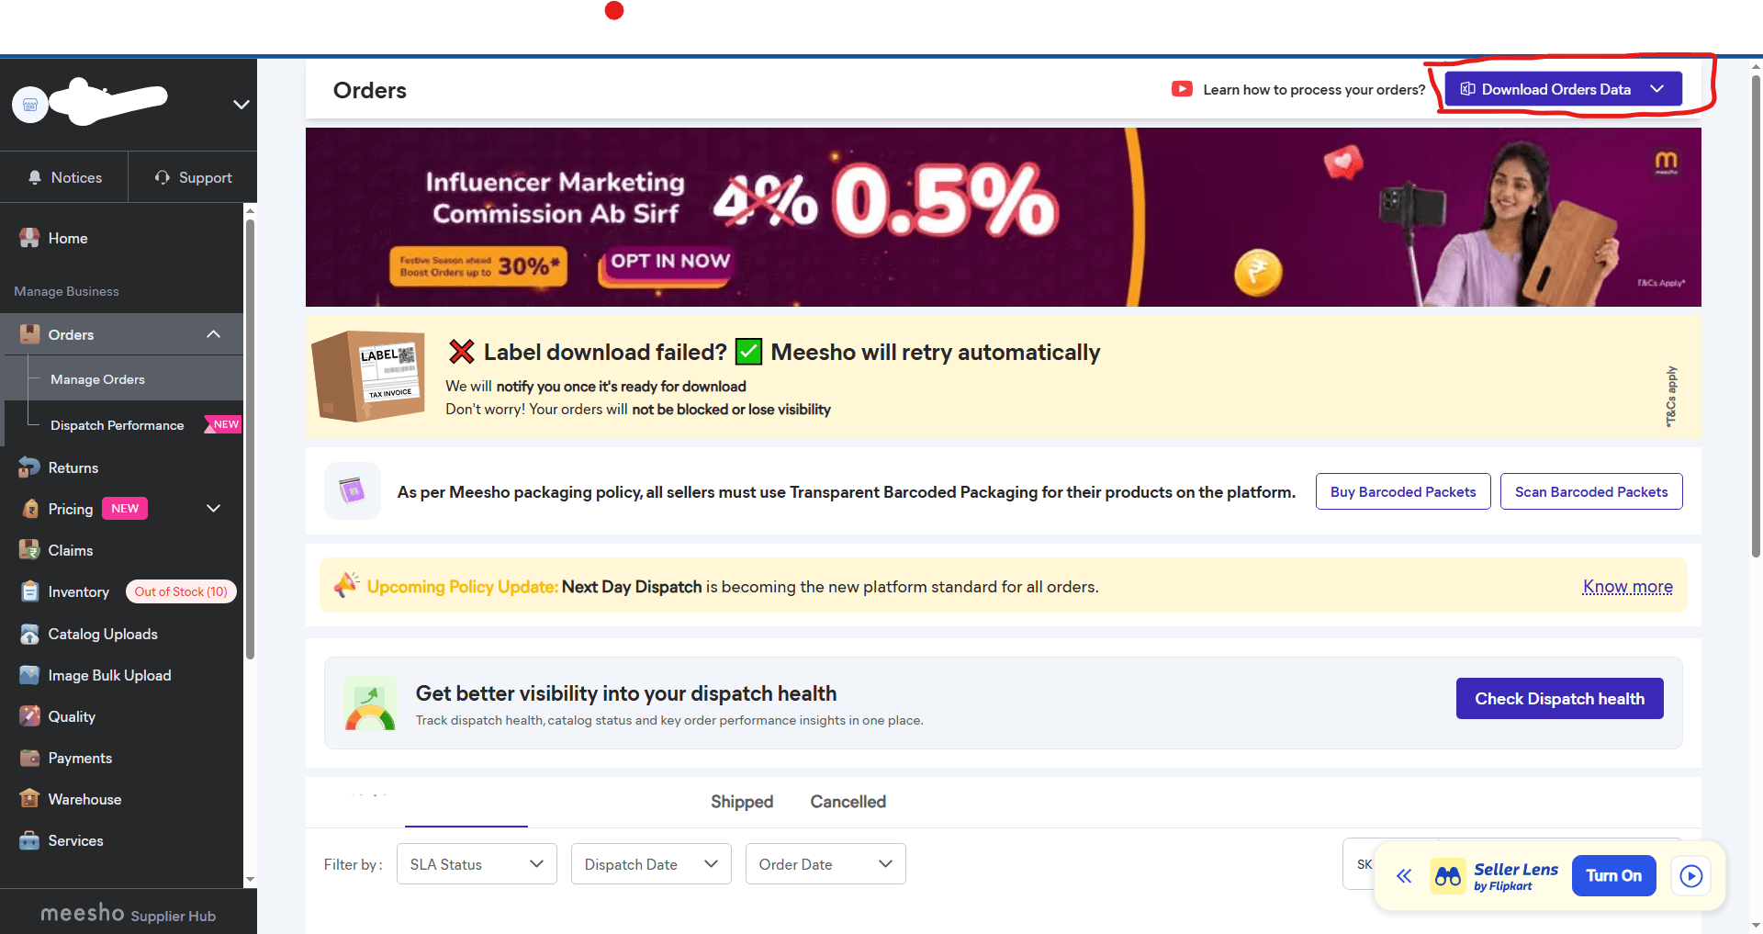Turn On Seller Lens
This screenshot has width=1763, height=934.
click(1614, 876)
